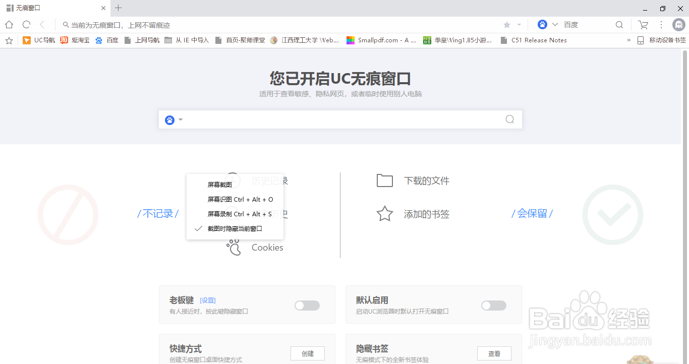Click the toolbar search magnifier icon

pos(619,25)
